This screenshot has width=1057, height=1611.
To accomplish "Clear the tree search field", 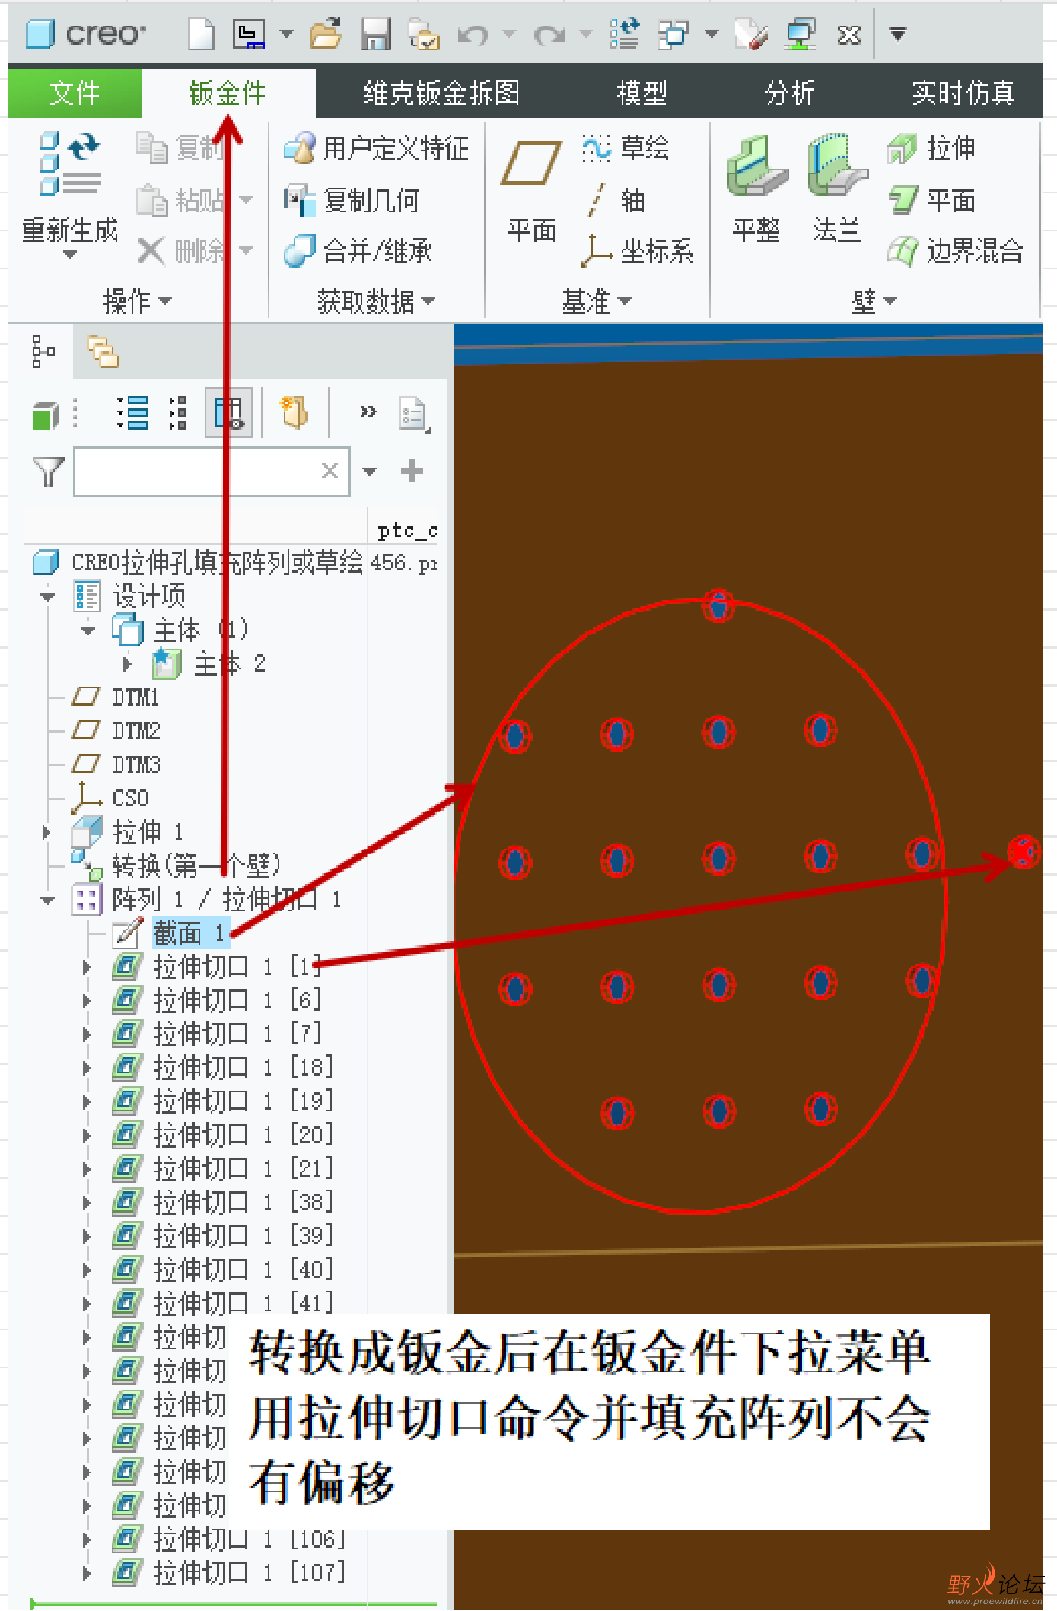I will point(330,471).
